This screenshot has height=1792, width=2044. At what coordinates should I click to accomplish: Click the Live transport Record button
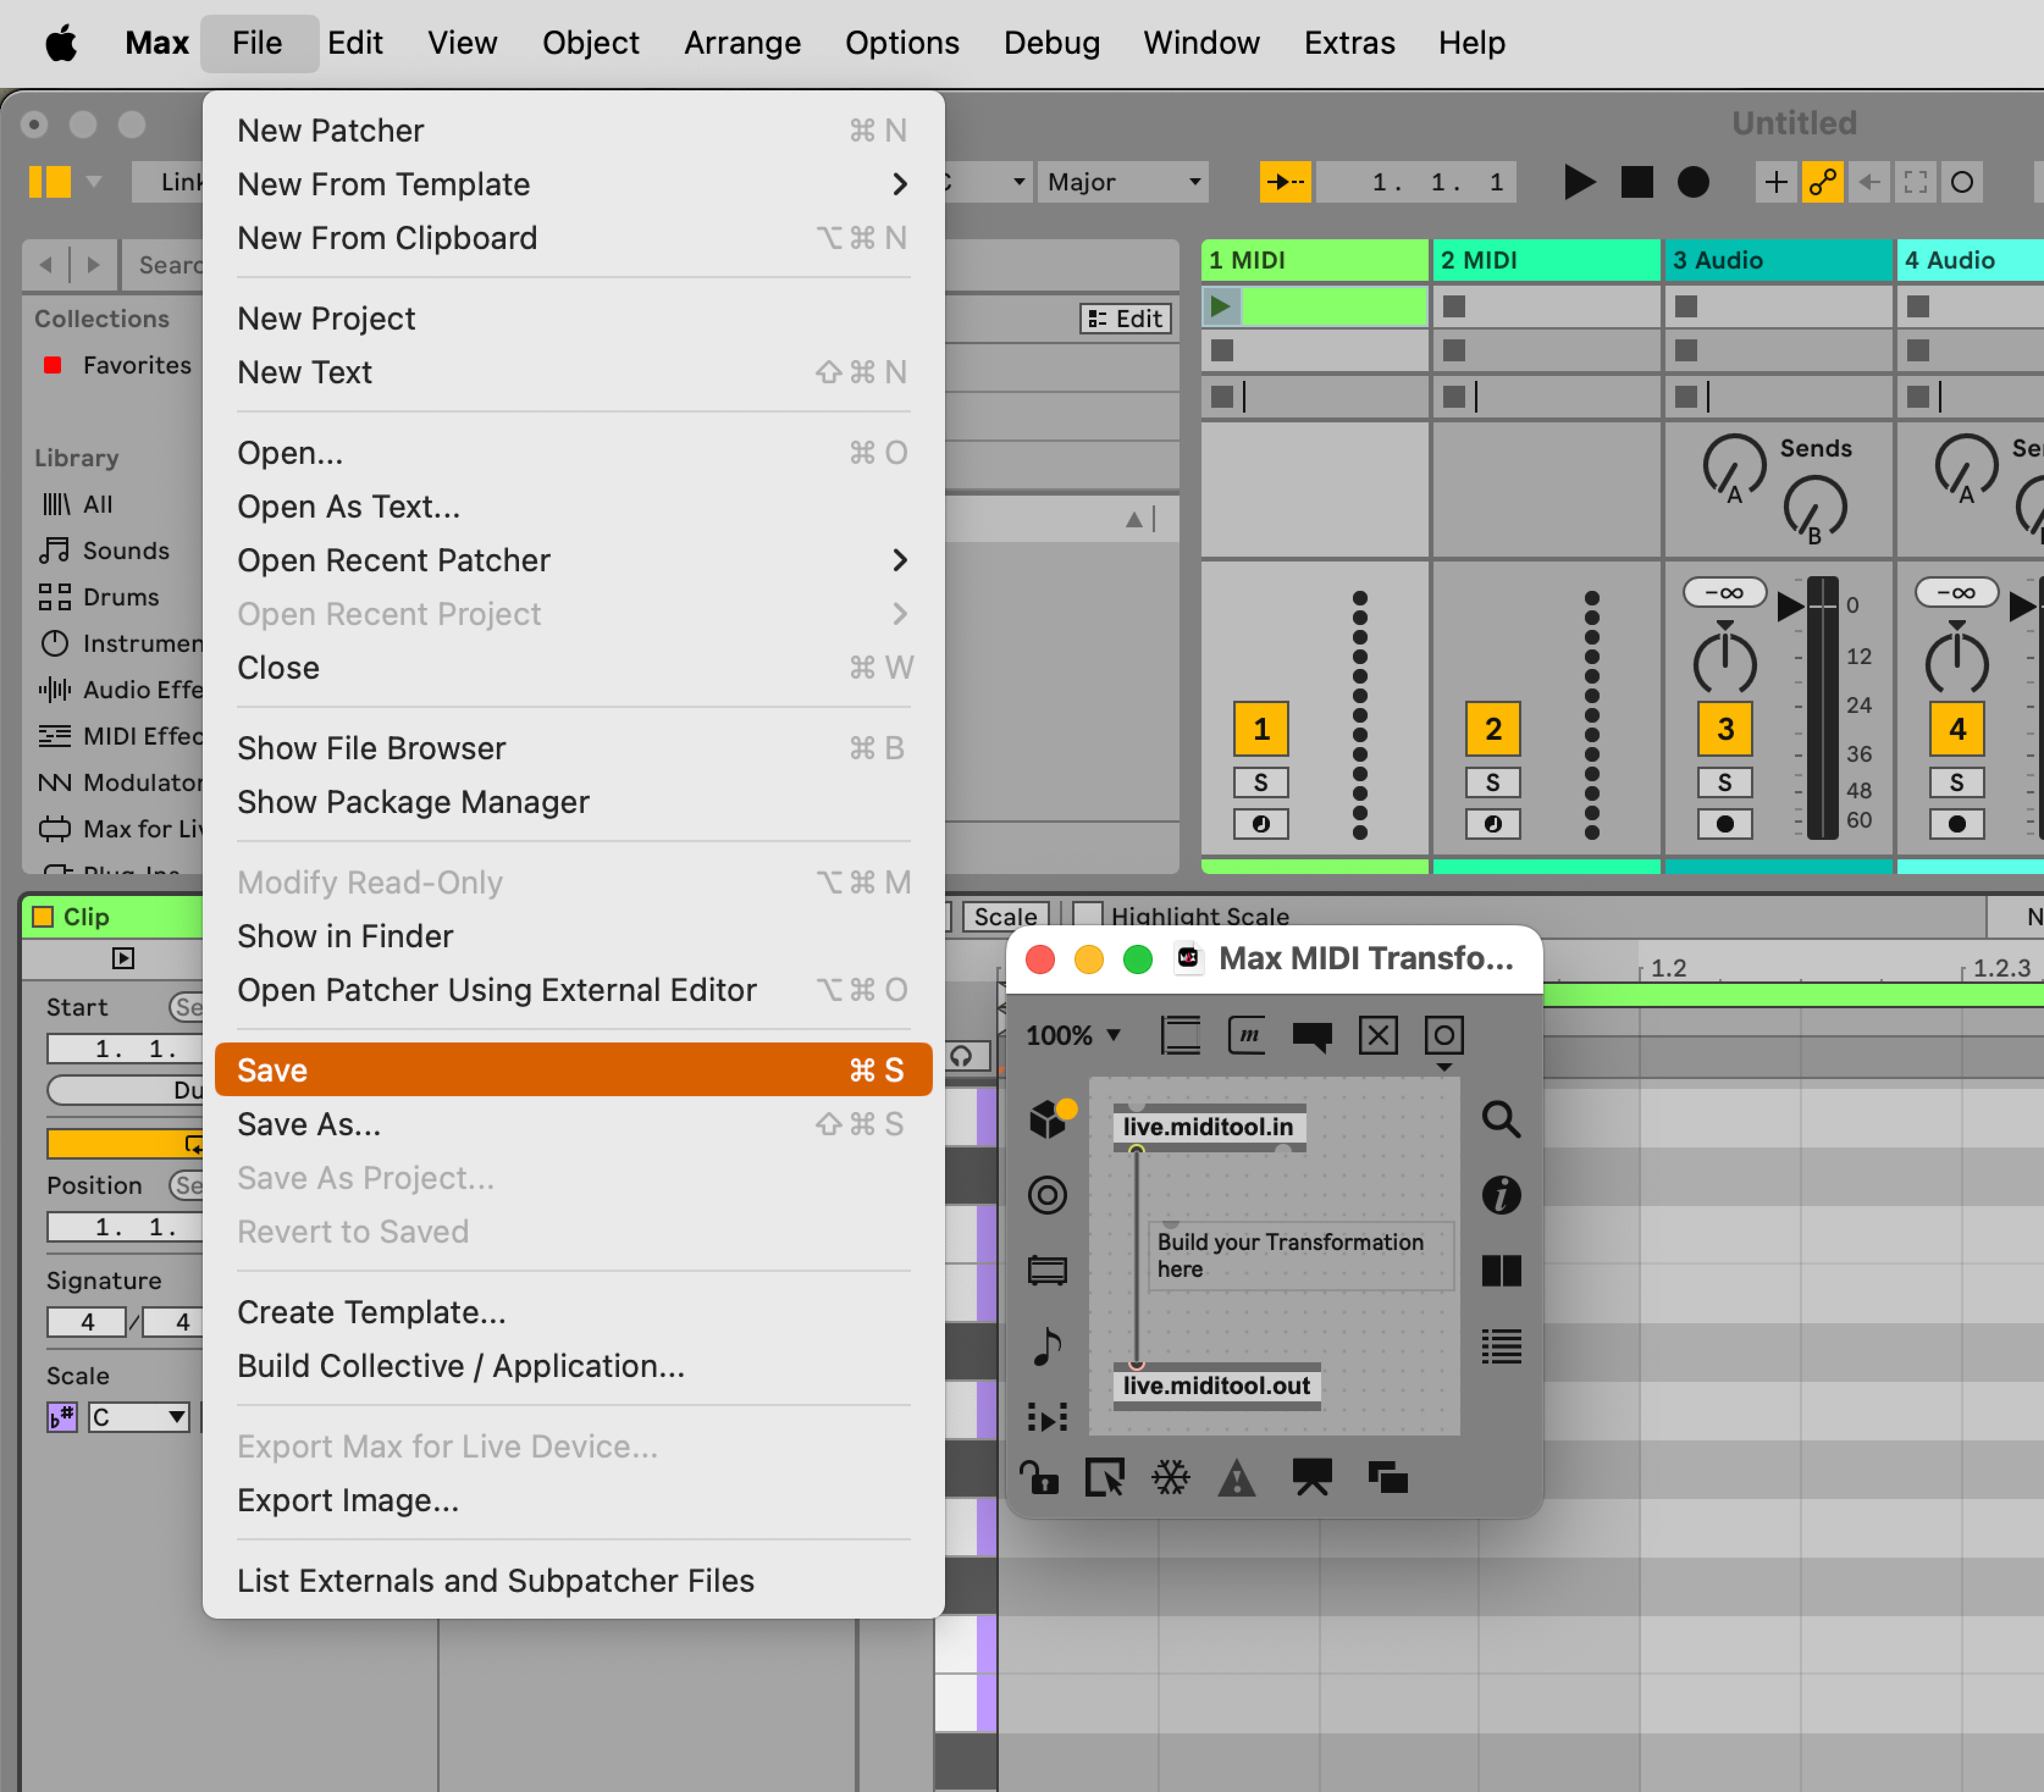(x=1692, y=182)
